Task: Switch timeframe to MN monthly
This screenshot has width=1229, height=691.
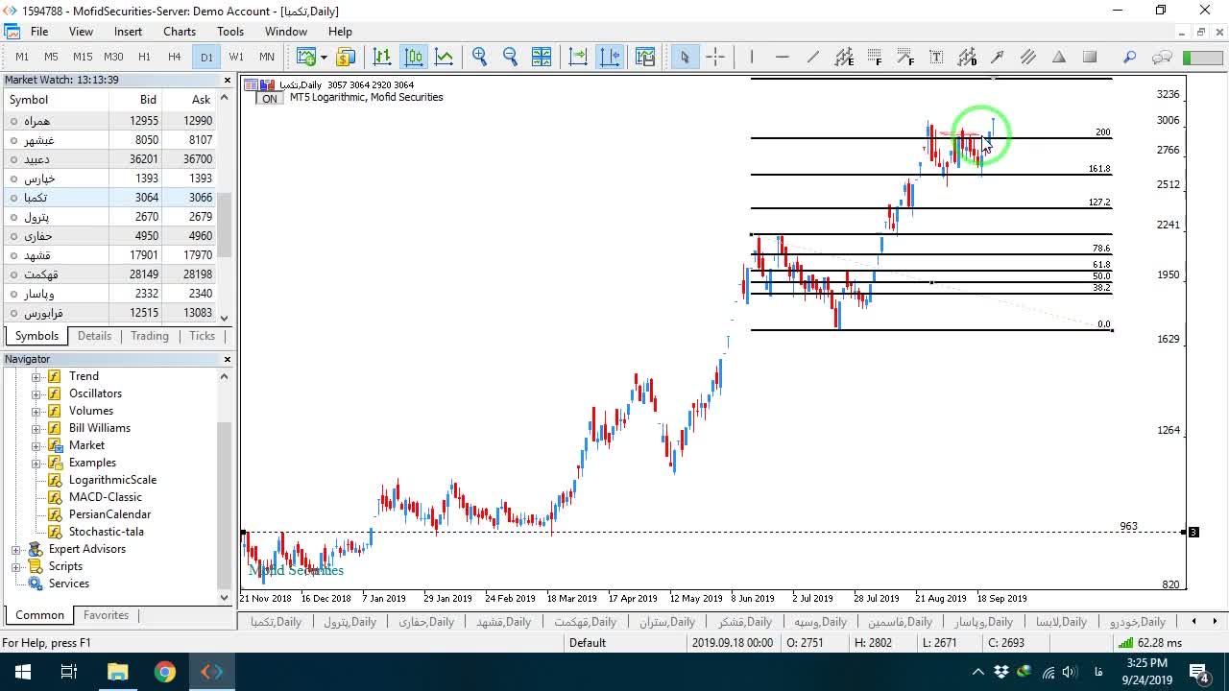Action: click(x=267, y=57)
